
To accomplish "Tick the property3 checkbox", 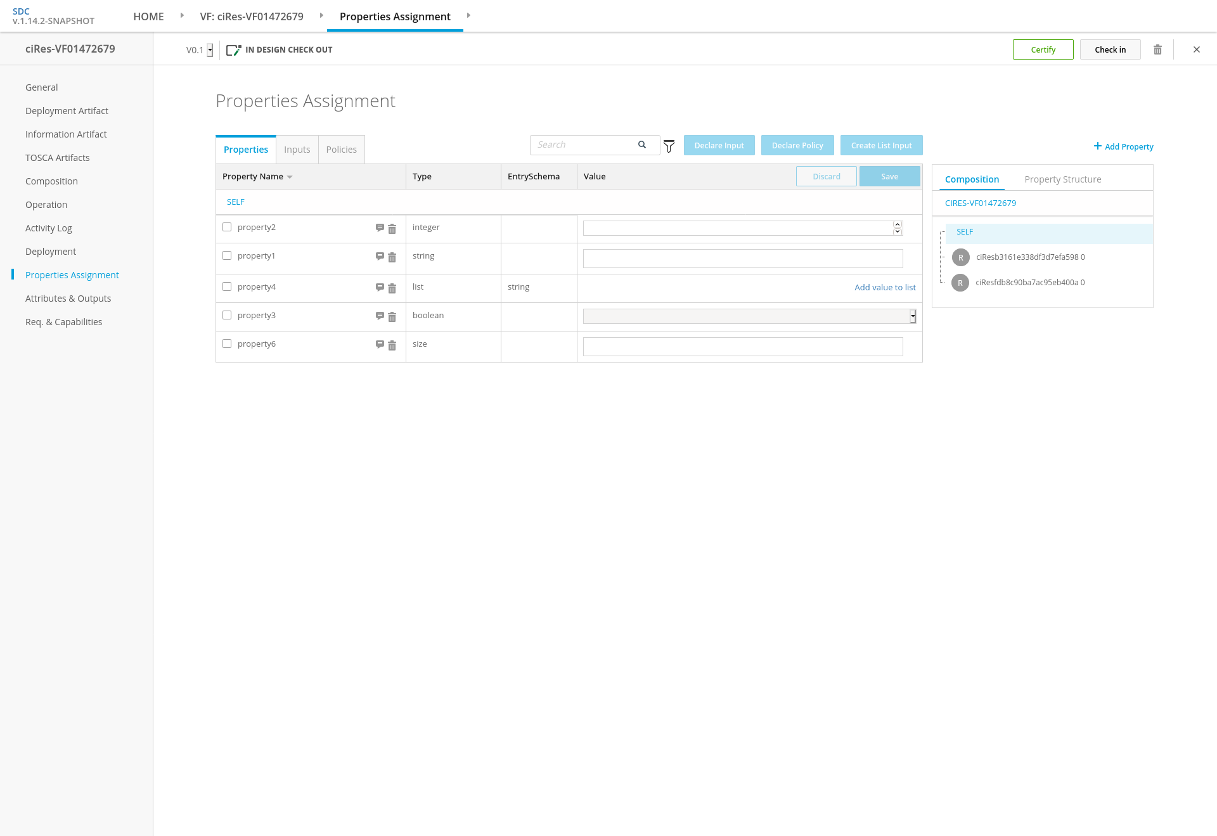I will coord(227,315).
